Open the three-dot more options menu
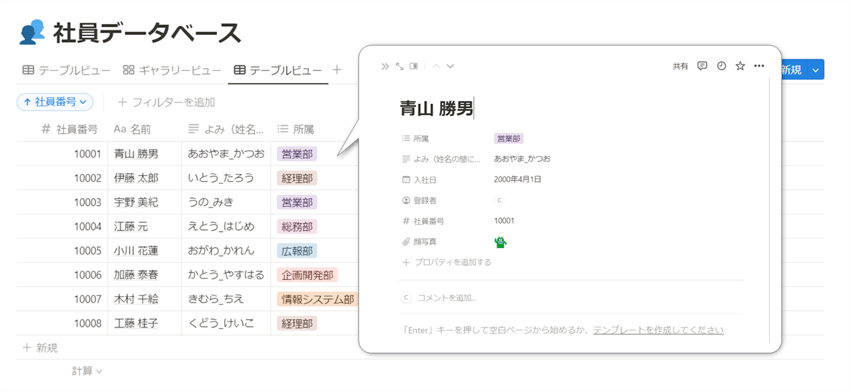This screenshot has height=392, width=851. (759, 66)
